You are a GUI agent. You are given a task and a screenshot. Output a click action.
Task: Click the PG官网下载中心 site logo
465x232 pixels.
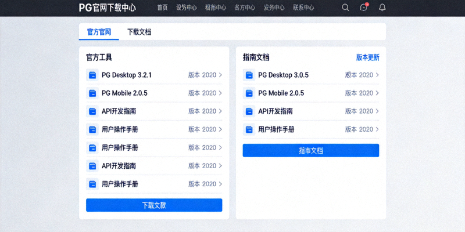[x=108, y=8]
